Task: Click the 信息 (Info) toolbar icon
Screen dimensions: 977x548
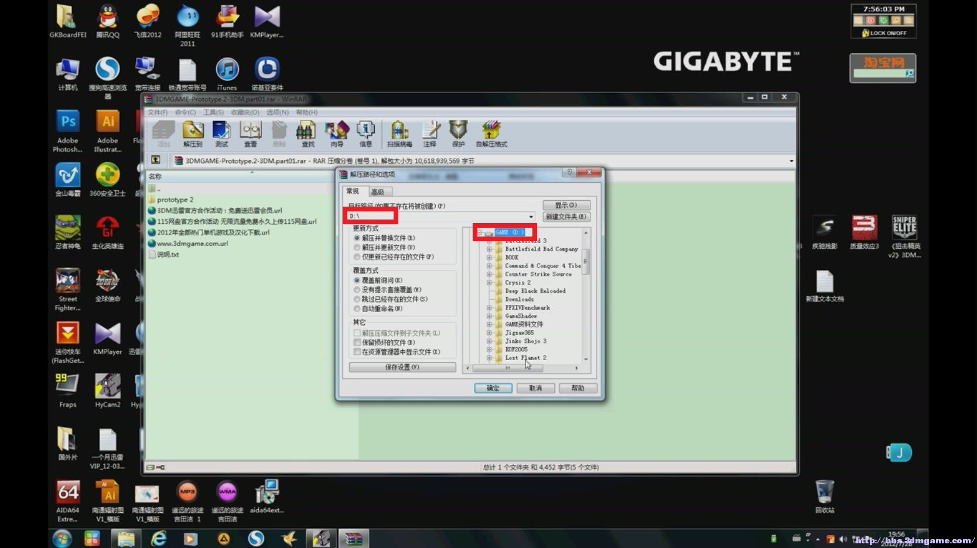Action: point(365,133)
